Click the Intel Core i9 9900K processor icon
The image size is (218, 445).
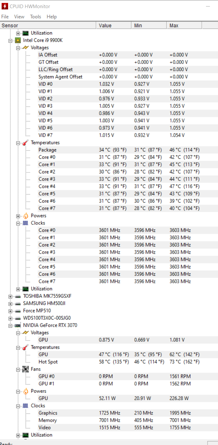coord(17,40)
